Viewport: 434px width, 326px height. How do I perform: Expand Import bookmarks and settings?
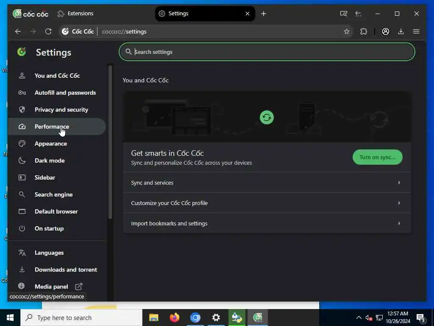point(267,223)
